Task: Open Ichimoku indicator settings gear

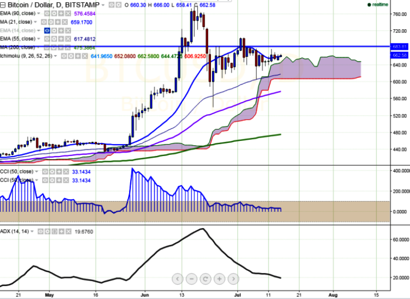Action: pyautogui.click(x=71, y=56)
